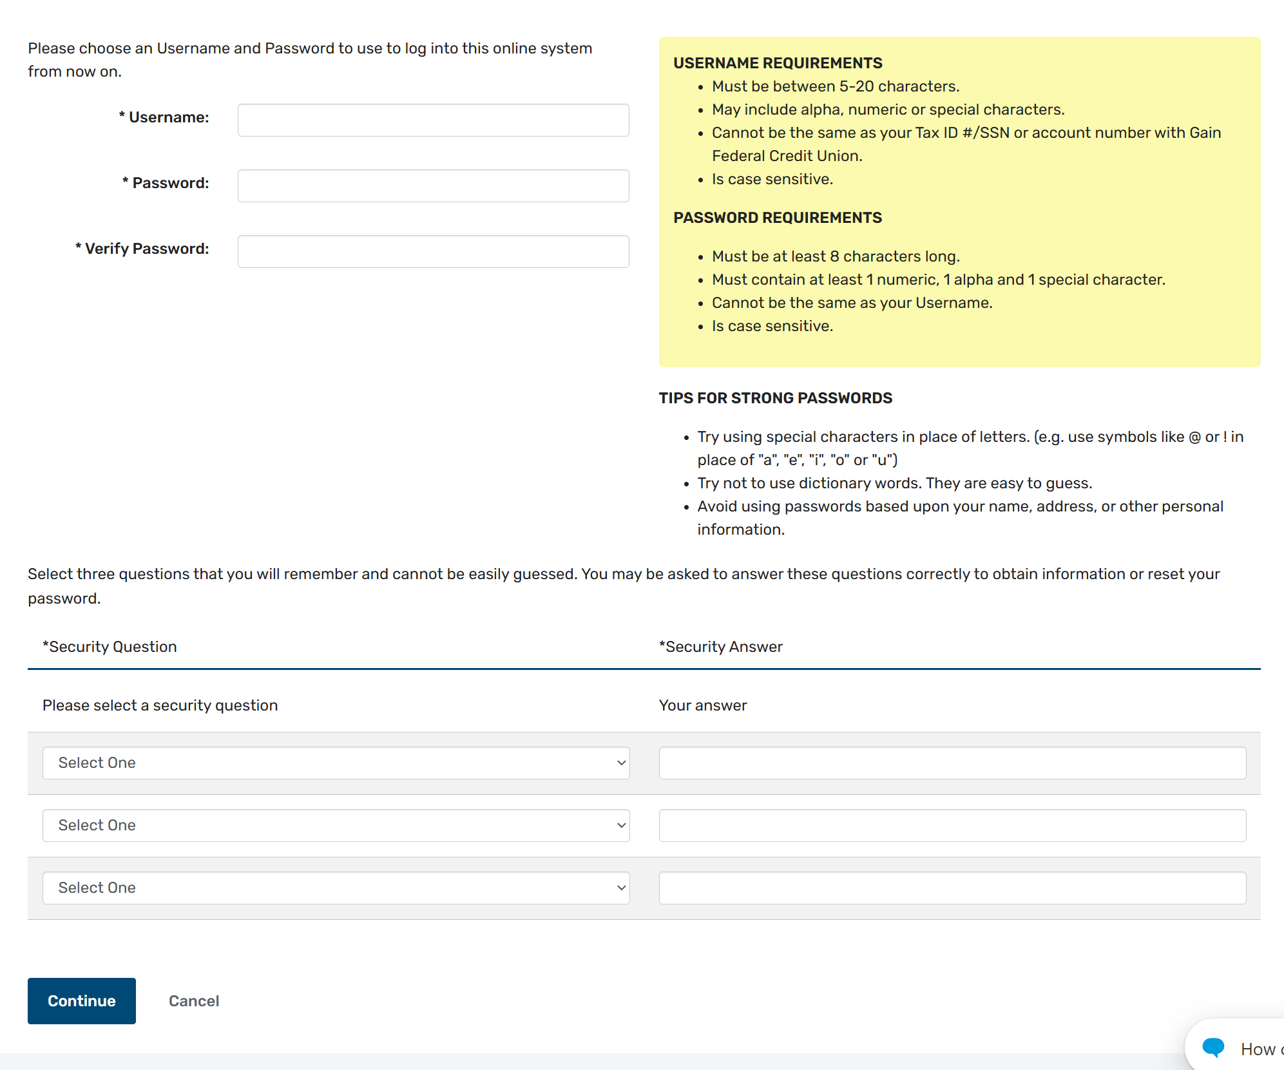This screenshot has width=1284, height=1070.
Task: Click the '*Security Question' column header
Action: click(110, 646)
